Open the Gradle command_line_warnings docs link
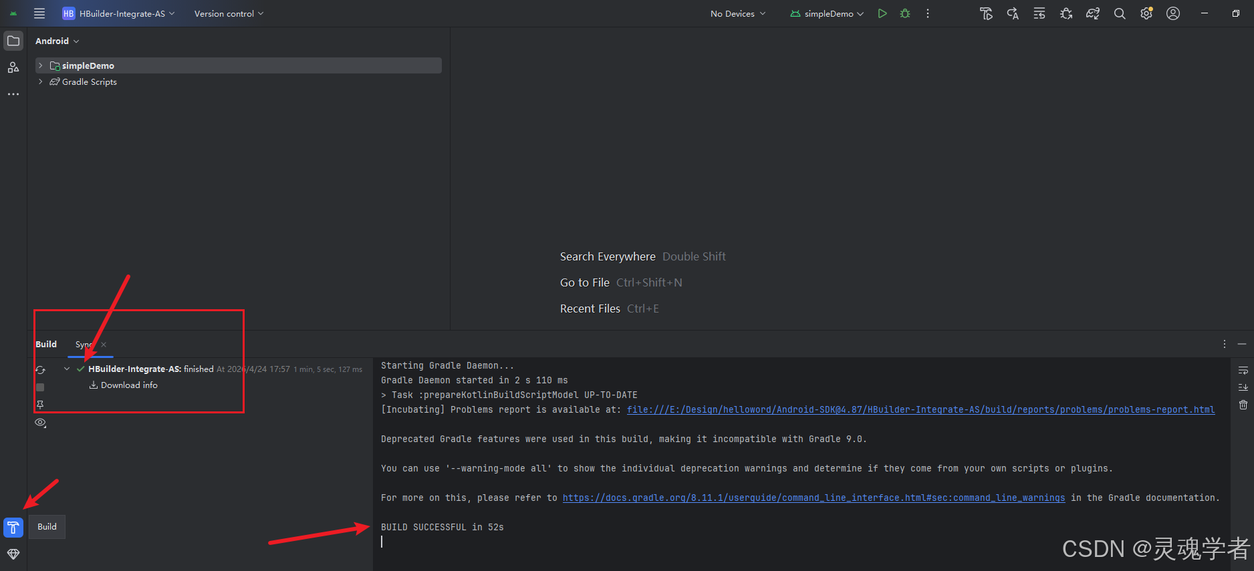Image resolution: width=1254 pixels, height=571 pixels. (813, 498)
